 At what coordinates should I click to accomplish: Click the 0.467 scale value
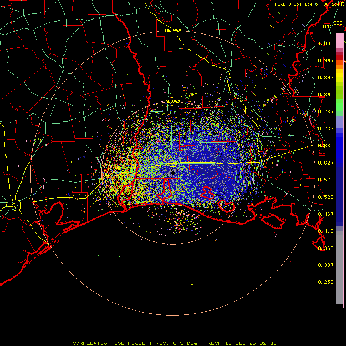(326, 214)
